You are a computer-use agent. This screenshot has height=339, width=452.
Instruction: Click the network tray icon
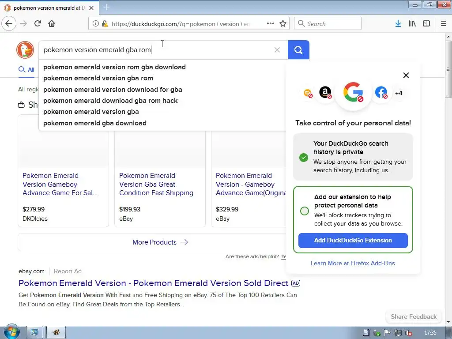click(398, 333)
